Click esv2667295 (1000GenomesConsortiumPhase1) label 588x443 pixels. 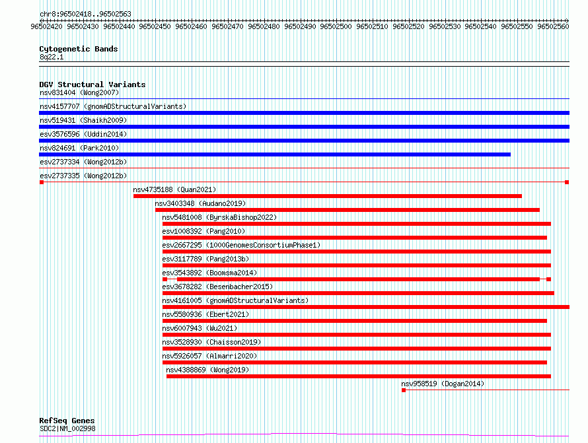(242, 245)
